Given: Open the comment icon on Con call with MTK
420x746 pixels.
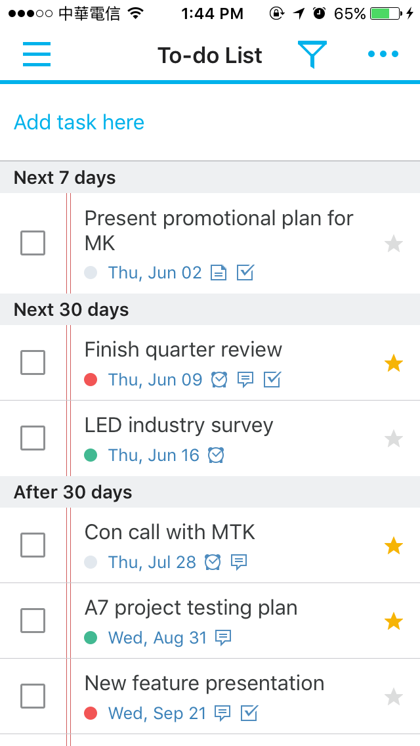Looking at the screenshot, I should [240, 562].
